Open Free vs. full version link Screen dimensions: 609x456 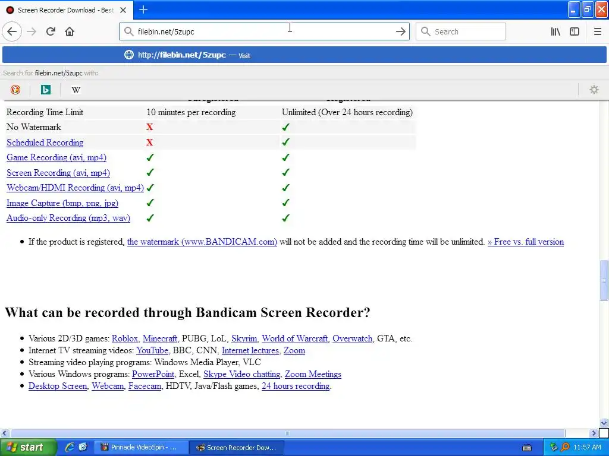coord(526,242)
